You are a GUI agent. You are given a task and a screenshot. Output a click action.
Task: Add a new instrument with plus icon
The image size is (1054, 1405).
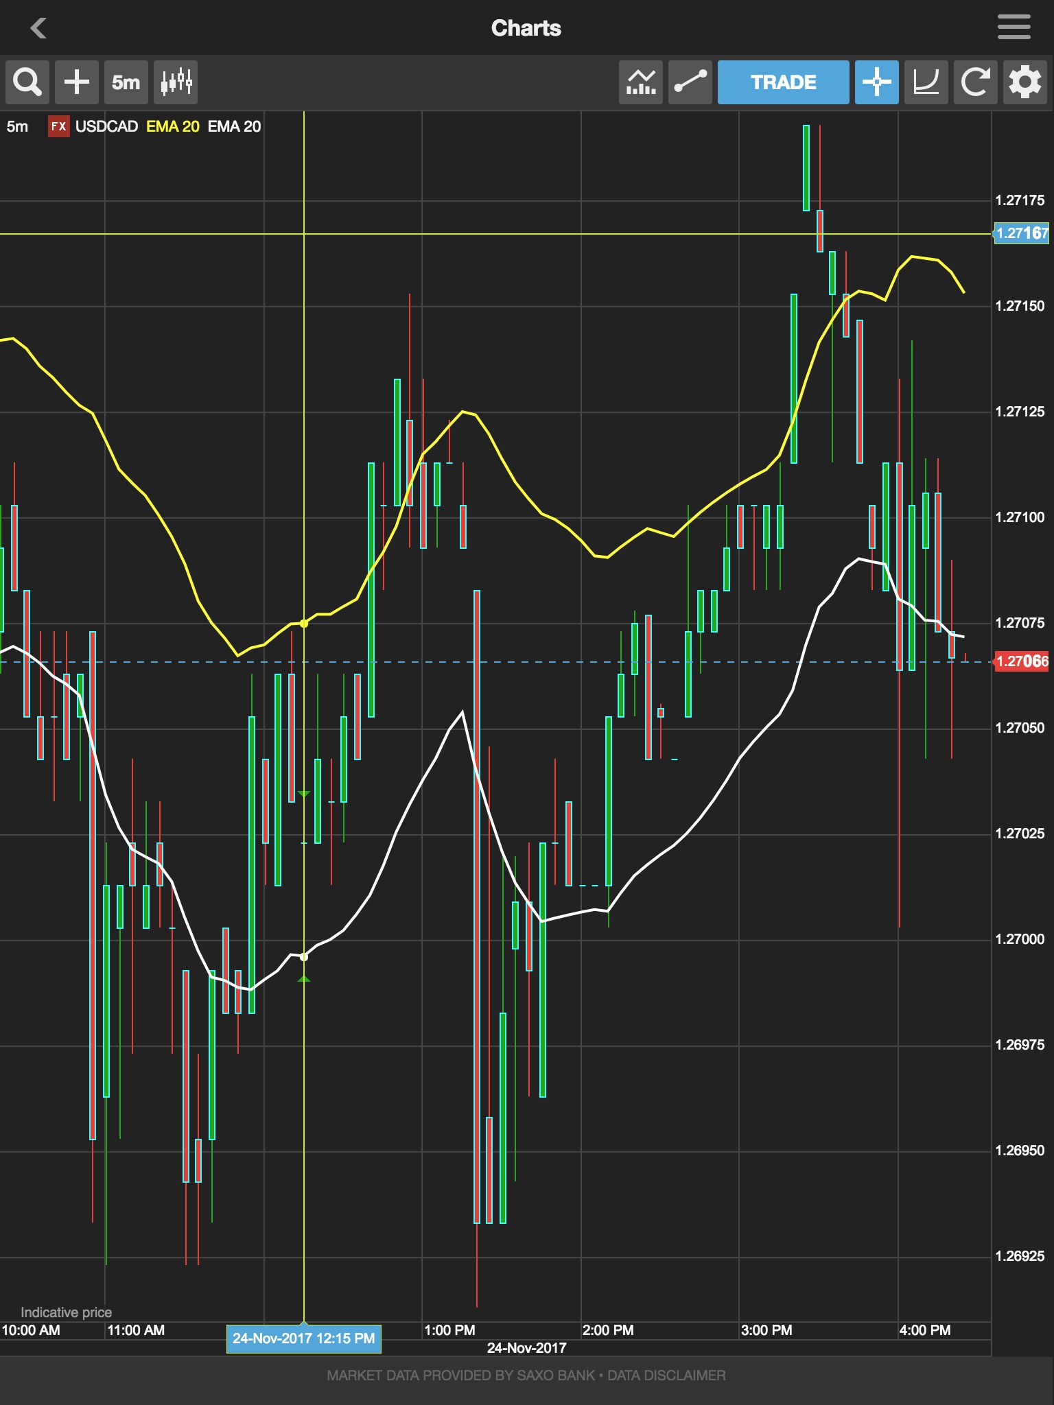tap(77, 82)
